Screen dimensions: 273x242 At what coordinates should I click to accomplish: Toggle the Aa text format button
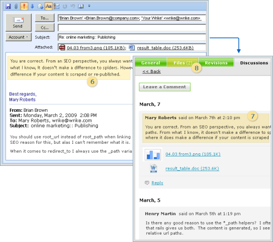[48, 6]
